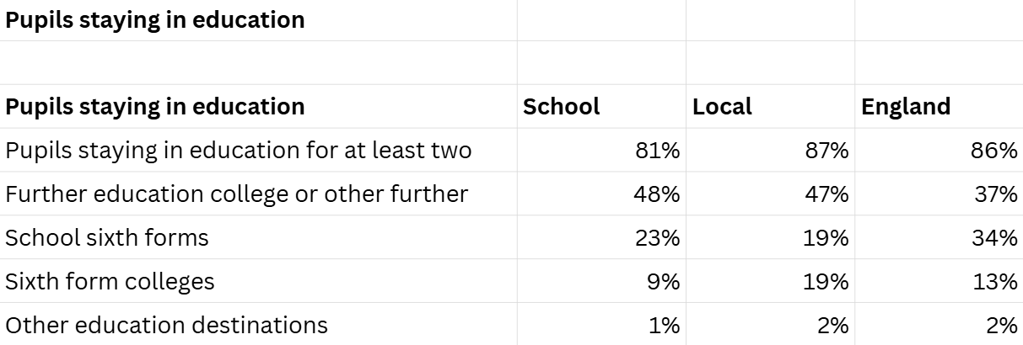The height and width of the screenshot is (345, 1023).
Task: Click the 9% School value cell
Action: pyautogui.click(x=664, y=282)
